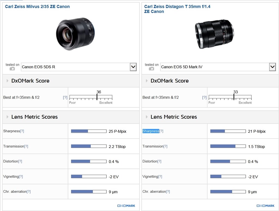The image size is (279, 211).
Task: Click the 1.5 TStop transmission bar
Action: click(228, 146)
